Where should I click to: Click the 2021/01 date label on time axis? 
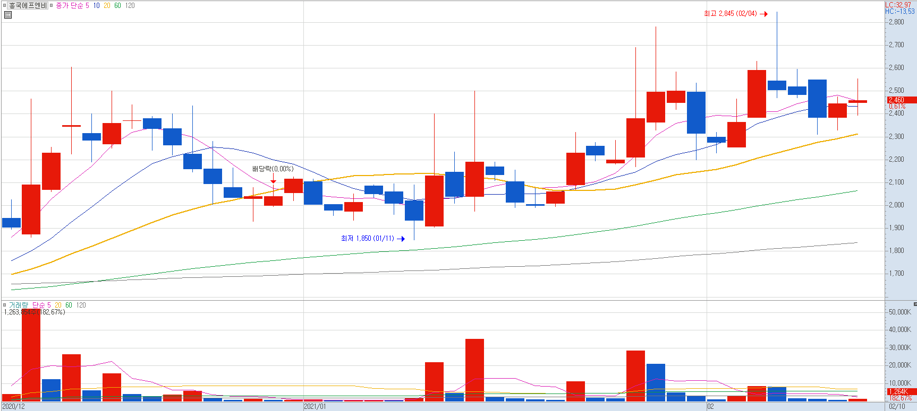pos(315,407)
